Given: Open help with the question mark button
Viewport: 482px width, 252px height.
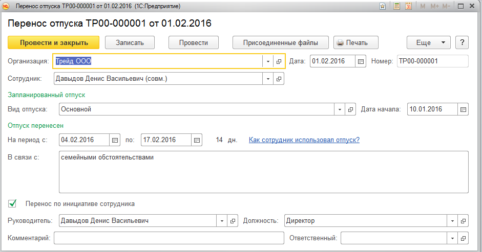Looking at the screenshot, I should point(462,42).
